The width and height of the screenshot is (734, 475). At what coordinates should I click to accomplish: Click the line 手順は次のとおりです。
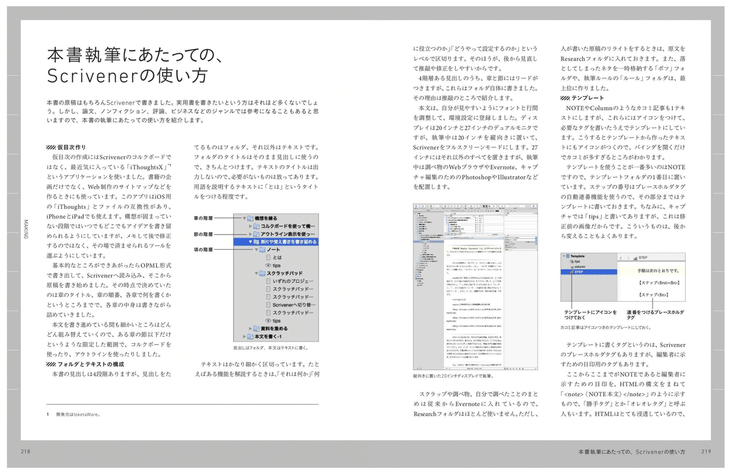658,271
